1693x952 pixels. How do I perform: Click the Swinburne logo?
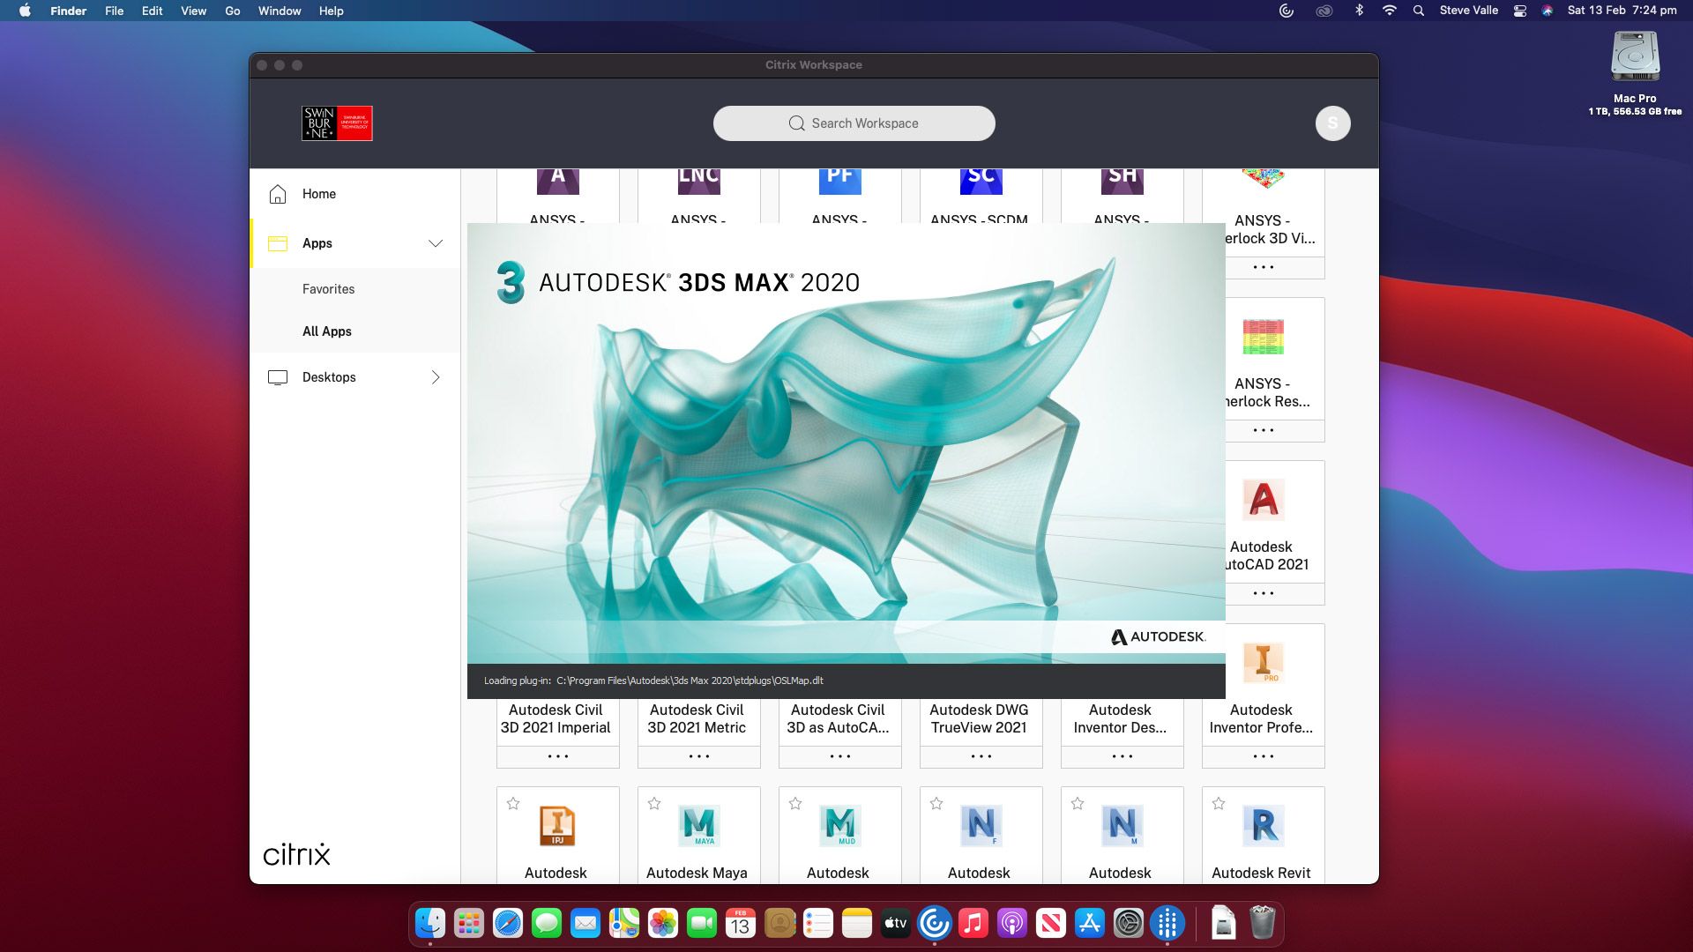tap(337, 123)
